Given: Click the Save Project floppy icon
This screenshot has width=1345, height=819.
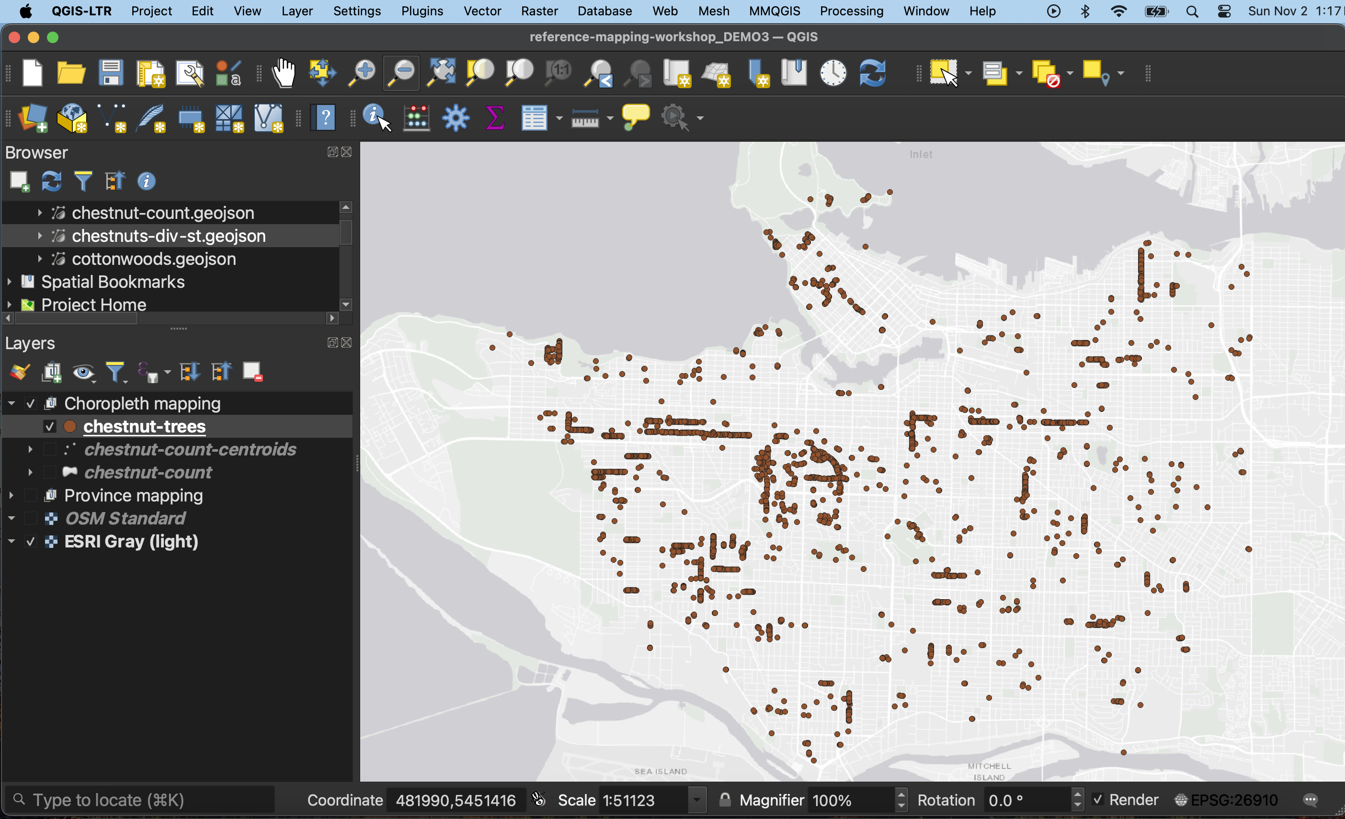Looking at the screenshot, I should [111, 73].
